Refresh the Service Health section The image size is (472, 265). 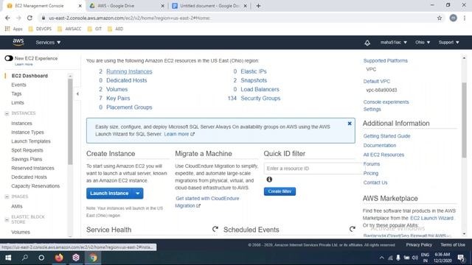[215, 229]
